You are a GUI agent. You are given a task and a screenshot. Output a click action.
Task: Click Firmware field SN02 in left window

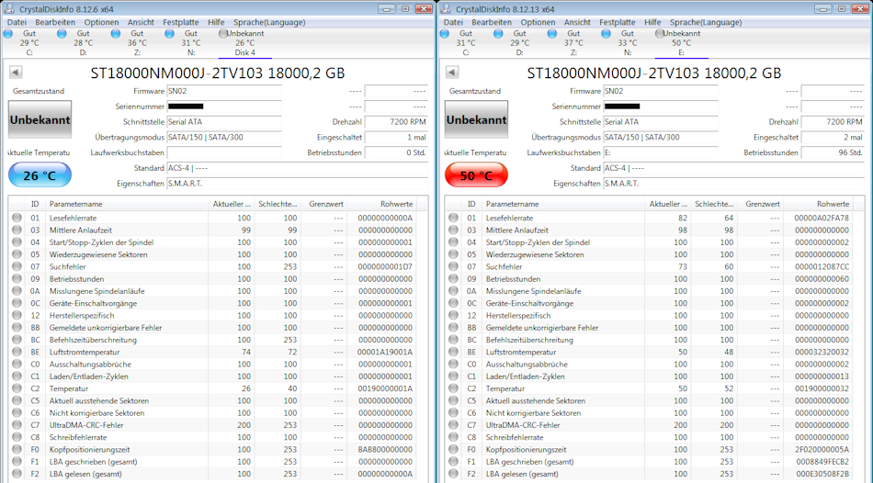pos(224,91)
